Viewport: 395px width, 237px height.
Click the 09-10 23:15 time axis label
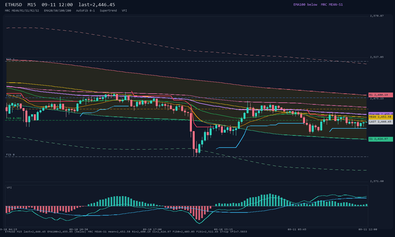(223, 229)
